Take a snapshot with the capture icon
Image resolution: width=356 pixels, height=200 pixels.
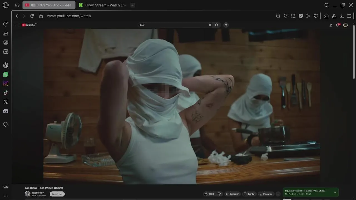pyautogui.click(x=293, y=16)
